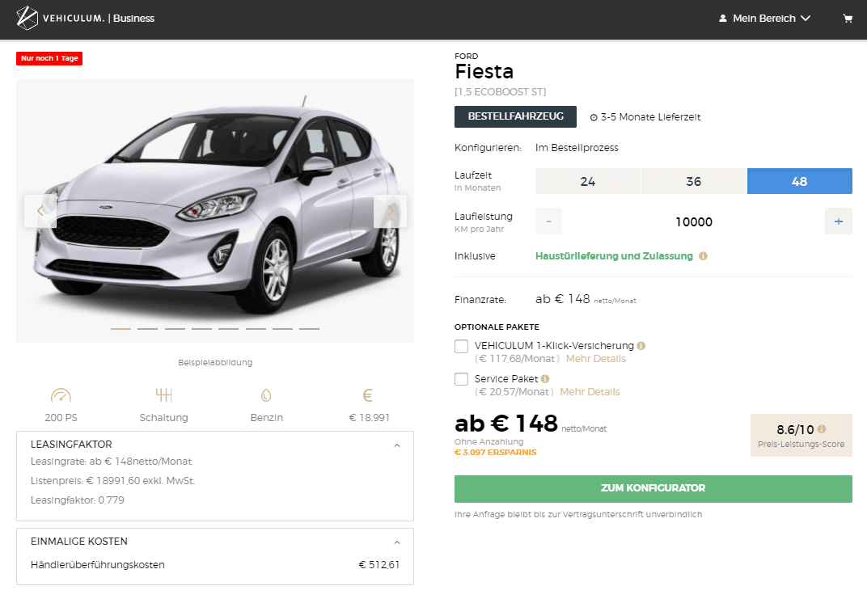This screenshot has height=603, width=867.
Task: Click the '€ 512,61' transfer cost value
Action: pyautogui.click(x=379, y=565)
